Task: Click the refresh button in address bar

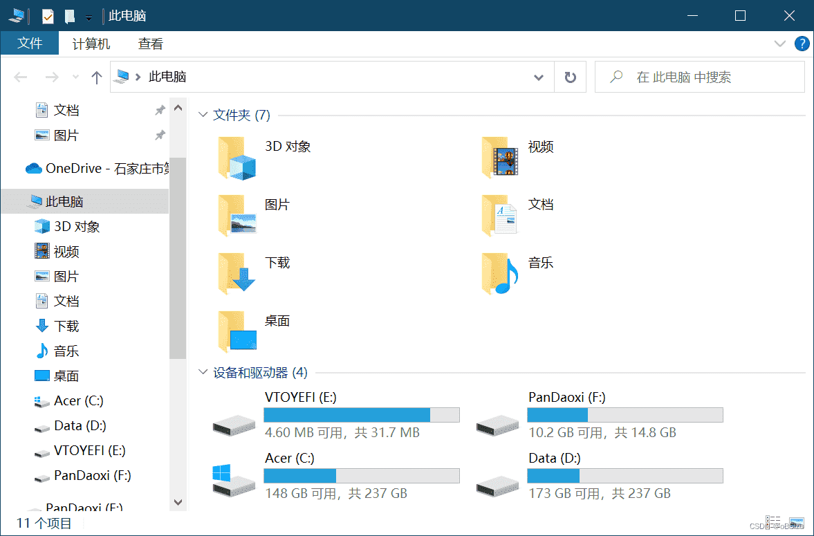Action: pyautogui.click(x=570, y=77)
